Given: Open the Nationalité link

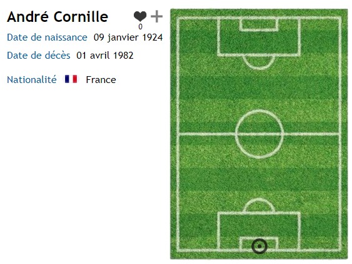Looking at the screenshot, I should pyautogui.click(x=32, y=79).
